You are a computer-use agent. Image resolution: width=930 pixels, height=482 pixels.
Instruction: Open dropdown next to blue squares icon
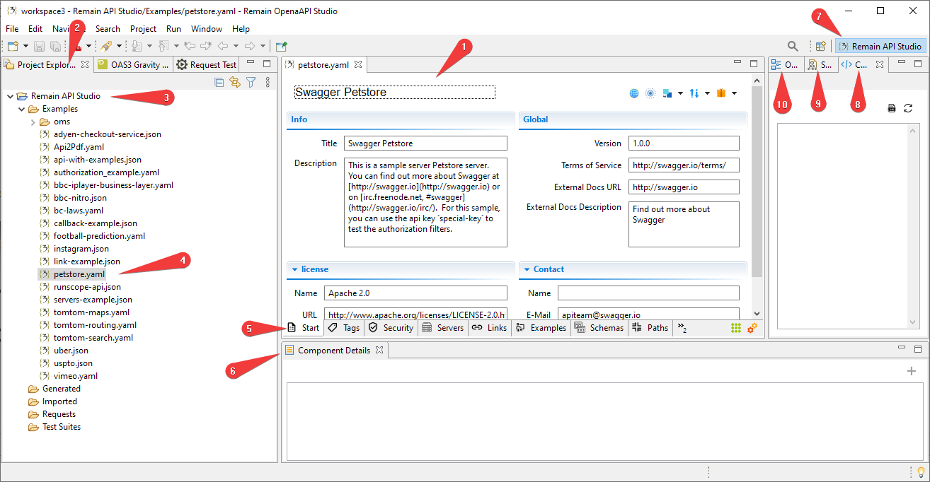(x=680, y=93)
